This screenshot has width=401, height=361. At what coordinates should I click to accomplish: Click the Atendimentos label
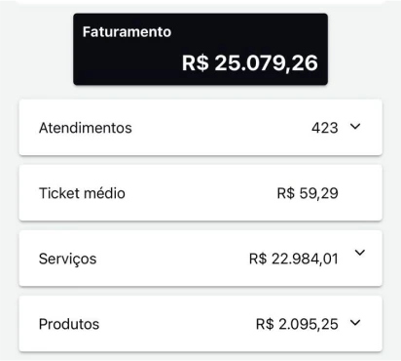coord(86,128)
